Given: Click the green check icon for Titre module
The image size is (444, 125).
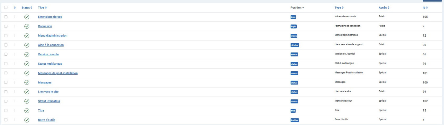Looking at the screenshot, I should pyautogui.click(x=27, y=111).
